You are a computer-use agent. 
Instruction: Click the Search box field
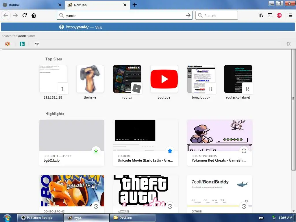tap(217, 16)
